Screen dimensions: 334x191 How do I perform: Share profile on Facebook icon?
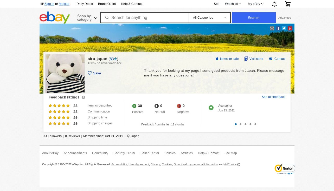[278, 29]
